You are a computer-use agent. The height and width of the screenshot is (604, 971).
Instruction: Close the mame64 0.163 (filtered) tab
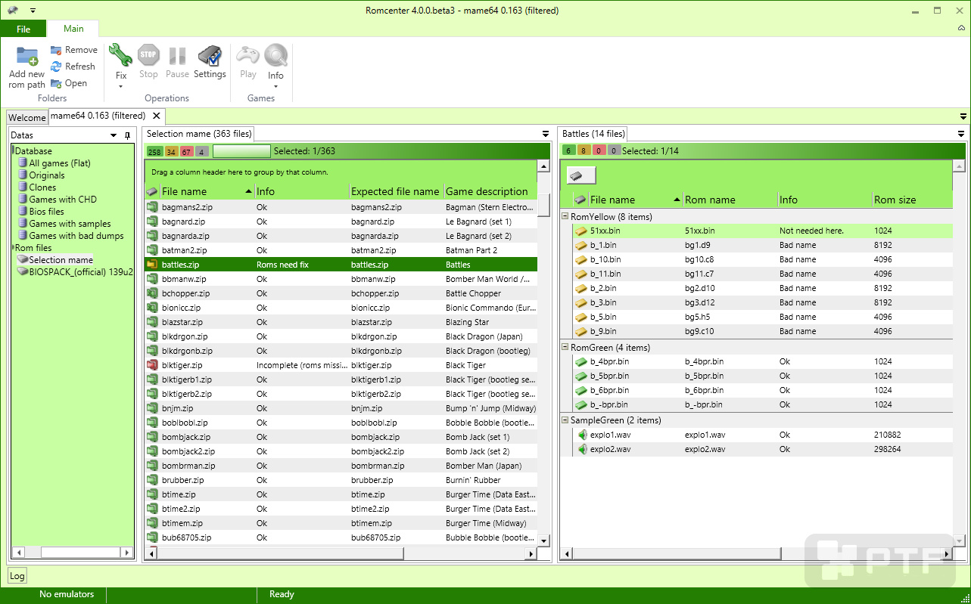(x=156, y=116)
